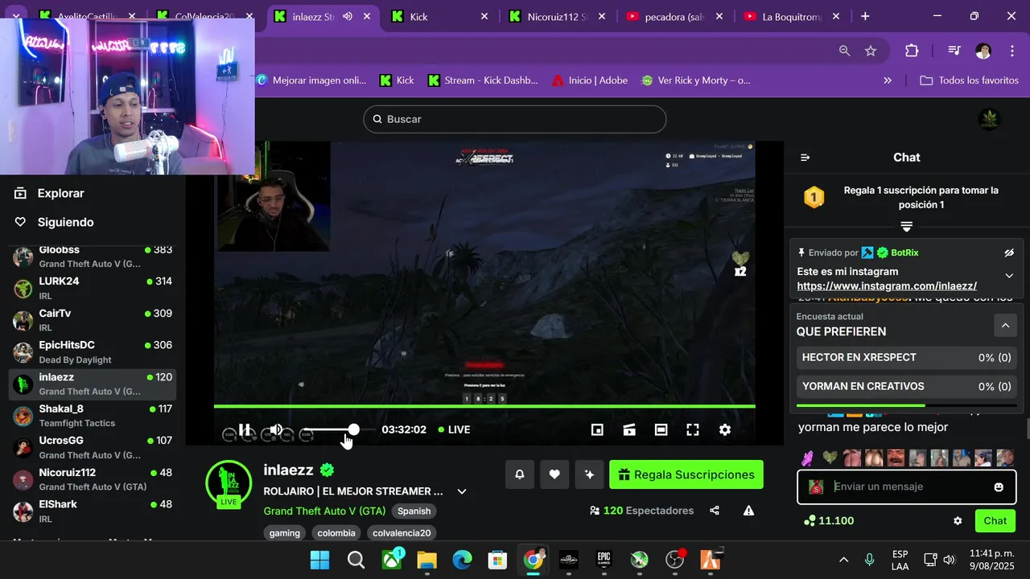Open browser extensions puzzle icon

(912, 51)
